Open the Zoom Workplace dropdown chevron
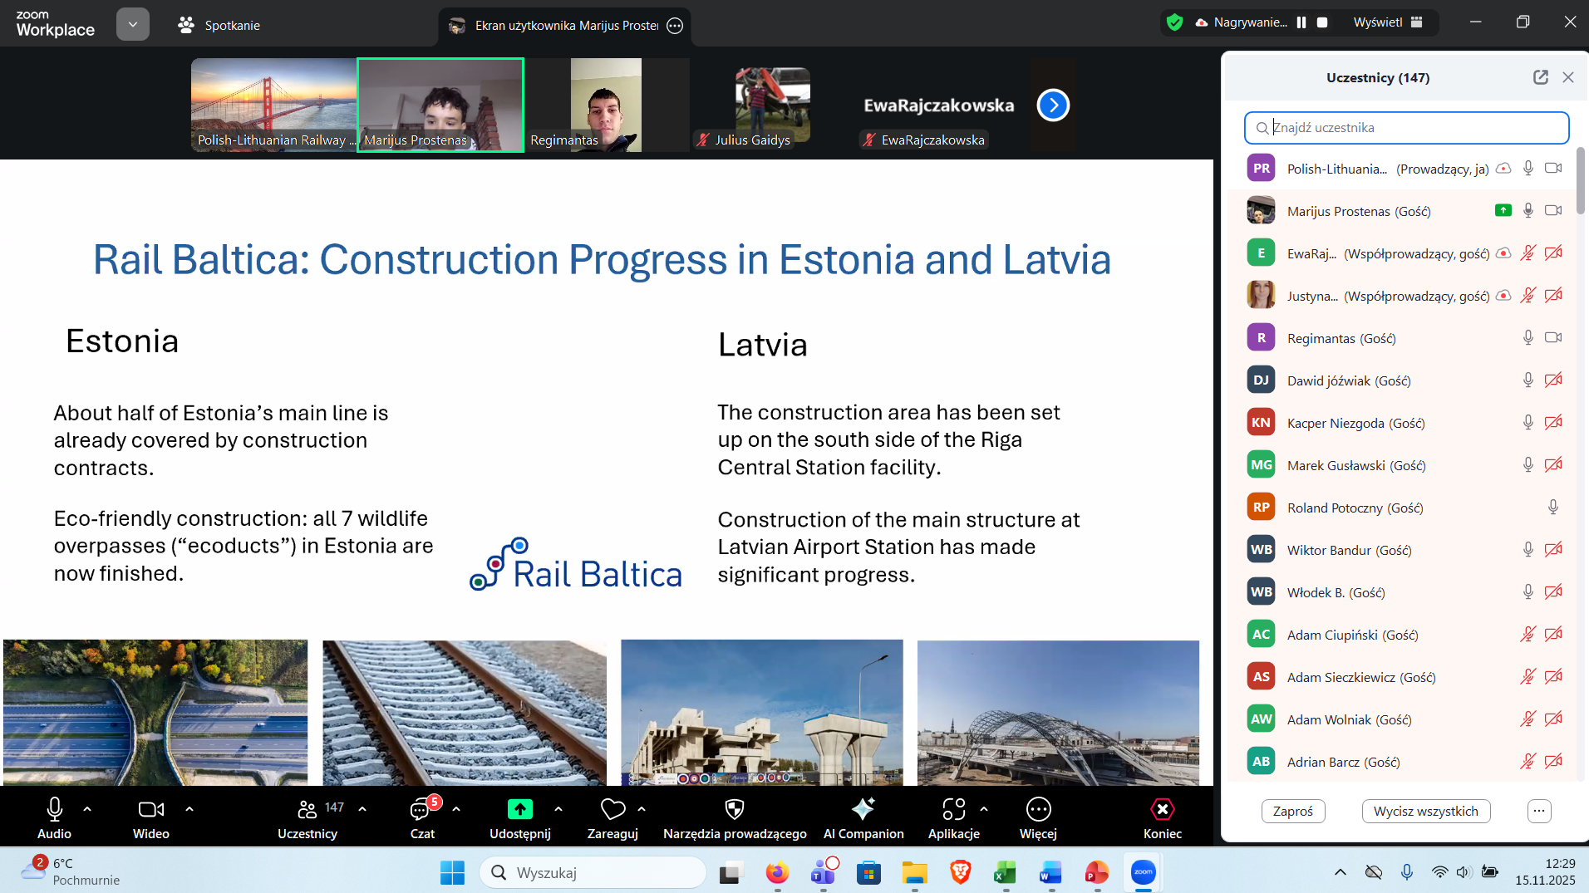Image resolution: width=1589 pixels, height=893 pixels. coord(133,25)
